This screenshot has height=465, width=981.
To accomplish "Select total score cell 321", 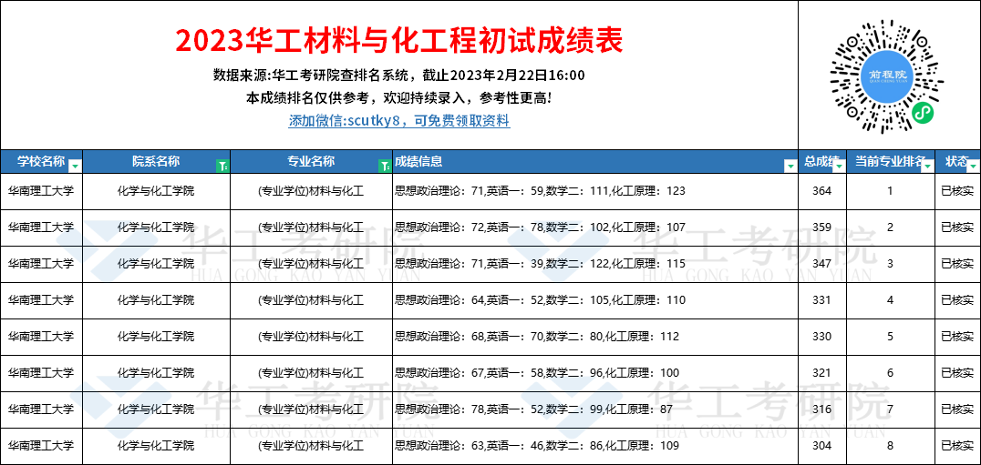I will click(x=822, y=373).
